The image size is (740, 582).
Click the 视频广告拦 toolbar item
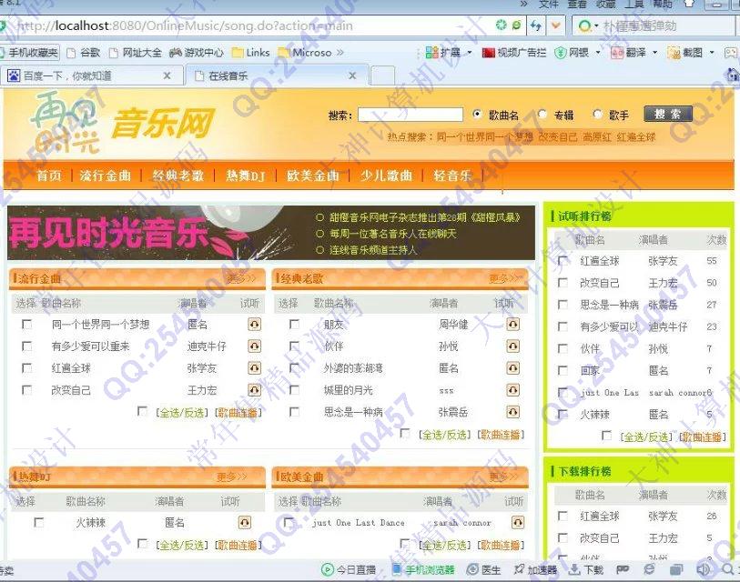pyautogui.click(x=513, y=53)
